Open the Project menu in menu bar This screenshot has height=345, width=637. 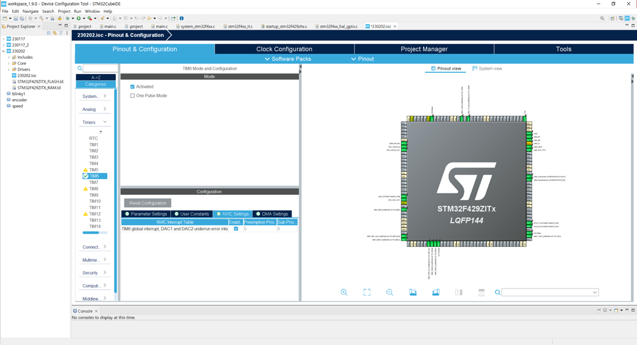(x=64, y=11)
